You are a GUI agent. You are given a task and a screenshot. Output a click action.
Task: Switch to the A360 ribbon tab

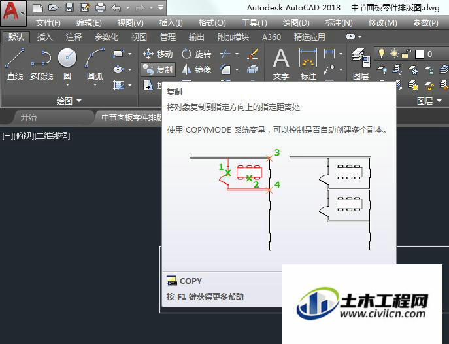[271, 37]
